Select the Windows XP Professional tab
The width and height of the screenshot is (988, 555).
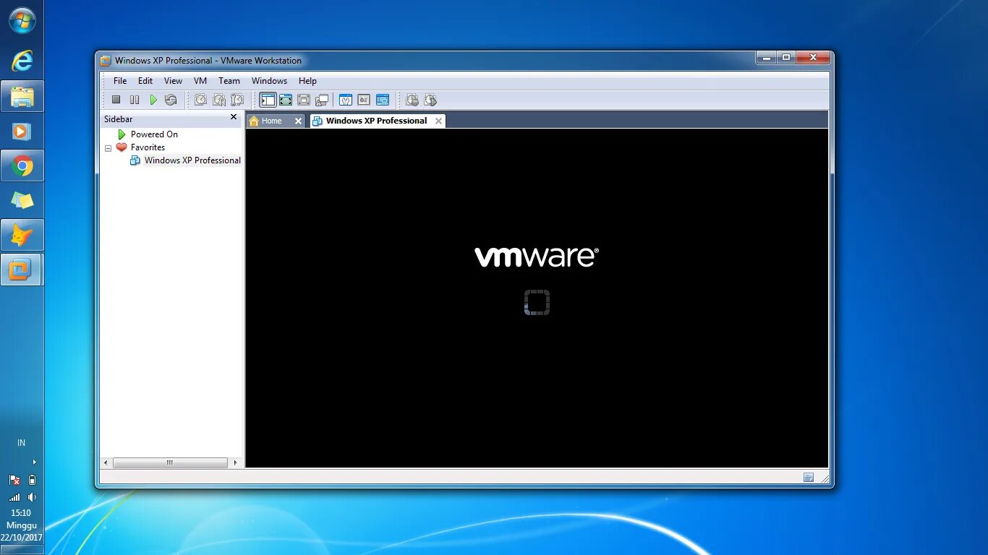(x=376, y=121)
